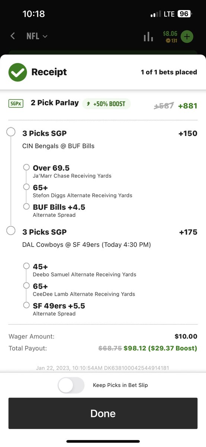Tap the $8.06 account balance
Screen dimensions: 206x447
170,34
